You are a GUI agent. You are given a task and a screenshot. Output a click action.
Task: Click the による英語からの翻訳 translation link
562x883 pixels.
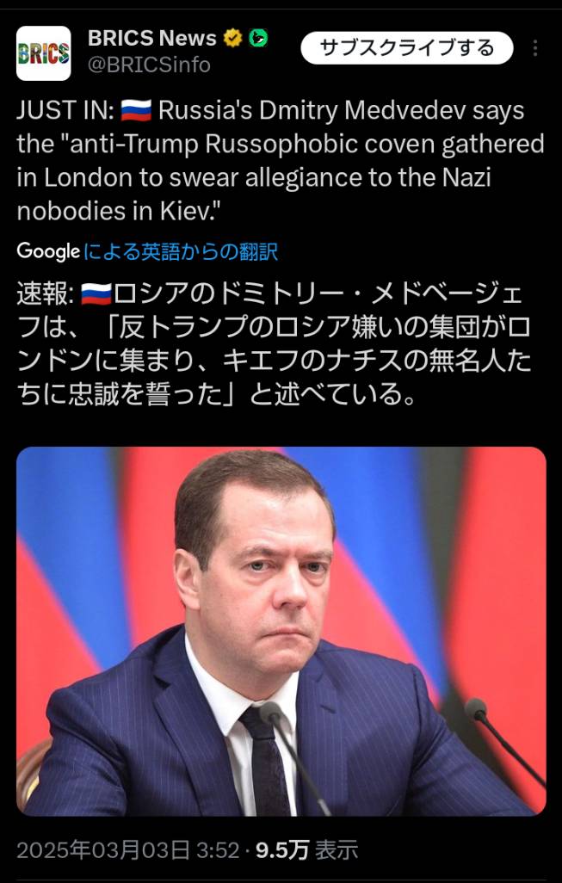pyautogui.click(x=181, y=251)
